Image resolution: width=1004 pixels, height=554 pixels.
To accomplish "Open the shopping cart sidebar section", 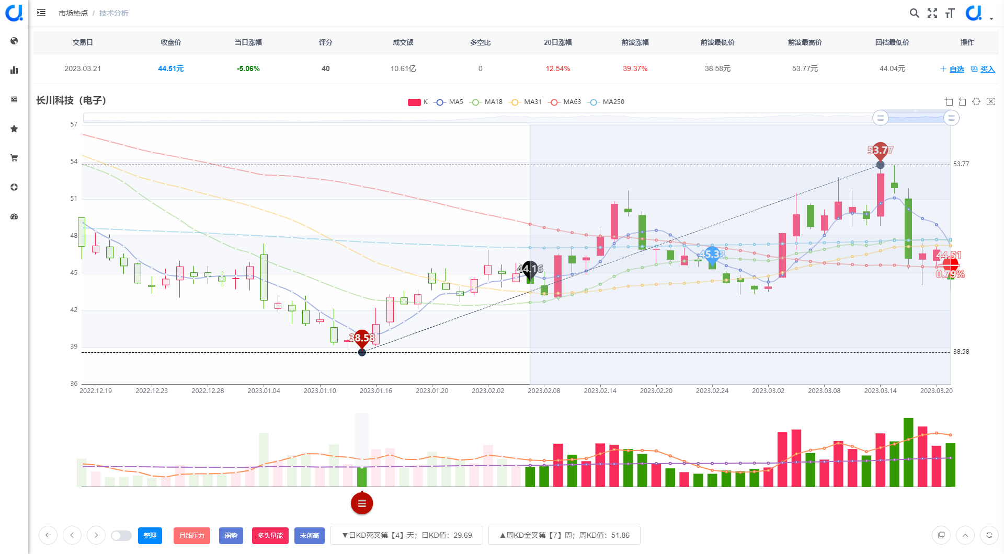I will [14, 158].
